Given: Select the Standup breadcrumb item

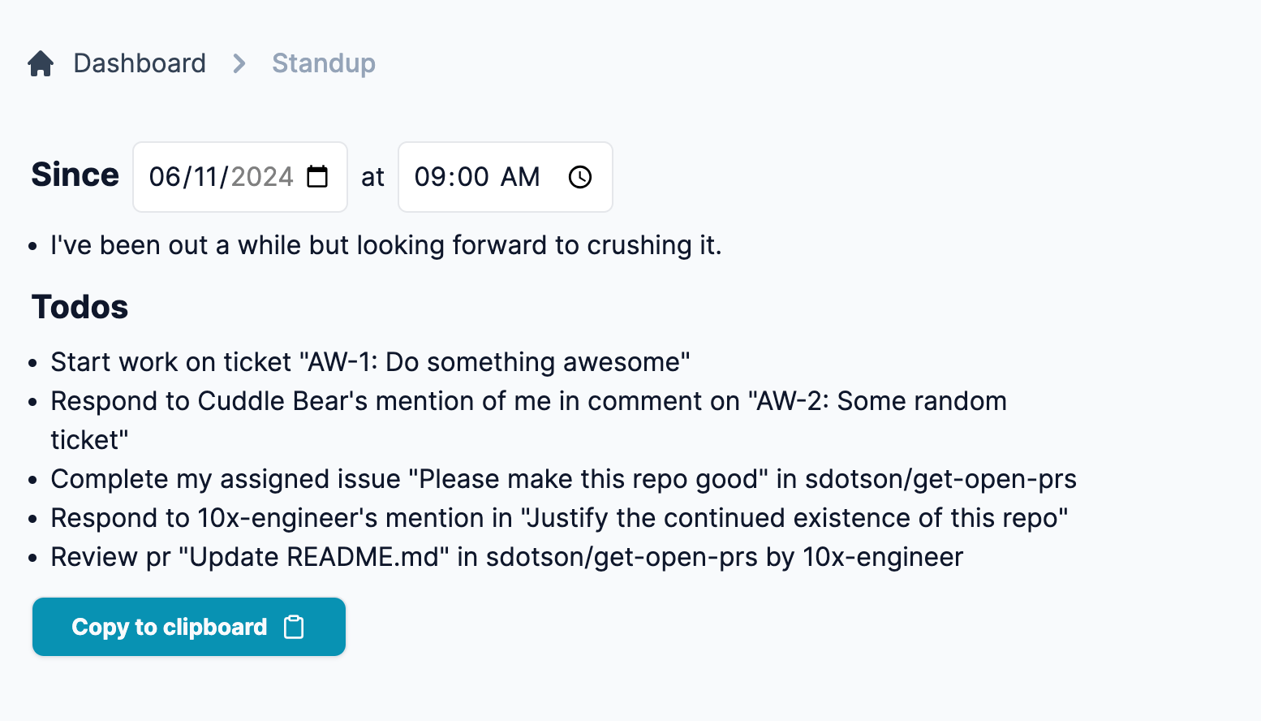Looking at the screenshot, I should (x=324, y=63).
